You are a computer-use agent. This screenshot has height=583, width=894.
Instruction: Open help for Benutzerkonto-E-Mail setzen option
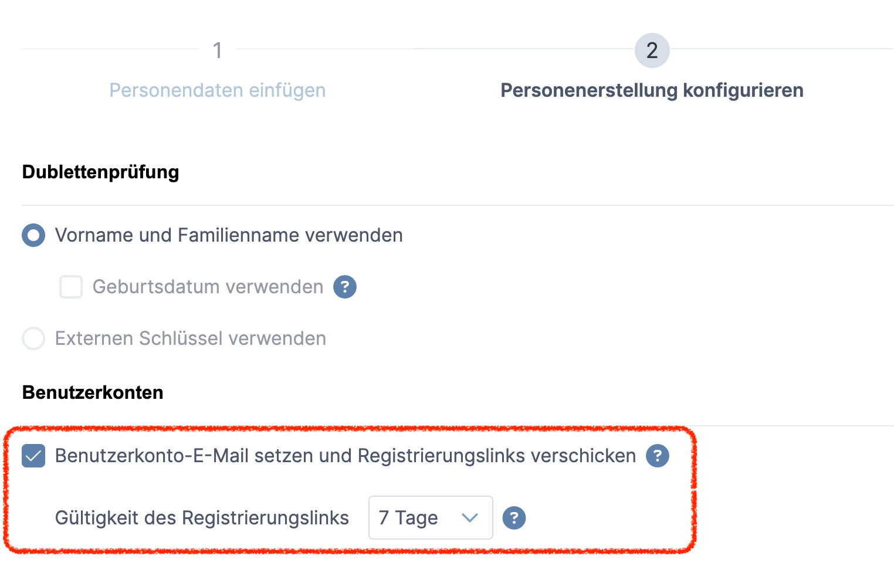[657, 456]
